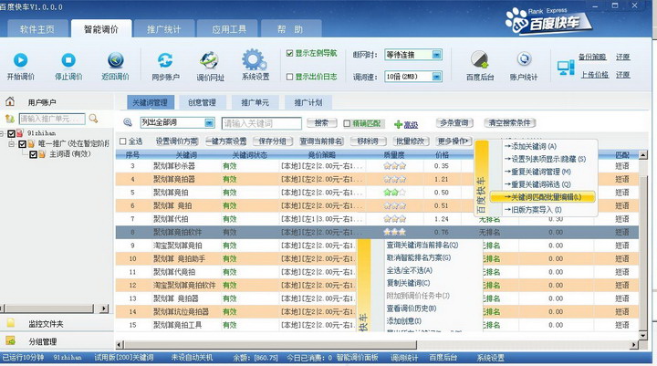Image resolution: width=657 pixels, height=366 pixels.
Task: Click the 备份策略 link
Action: [592, 57]
